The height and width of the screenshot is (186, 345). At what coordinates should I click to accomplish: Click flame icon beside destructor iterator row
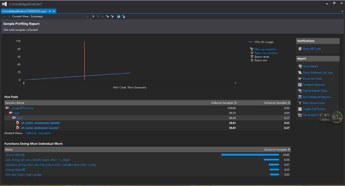point(18,128)
